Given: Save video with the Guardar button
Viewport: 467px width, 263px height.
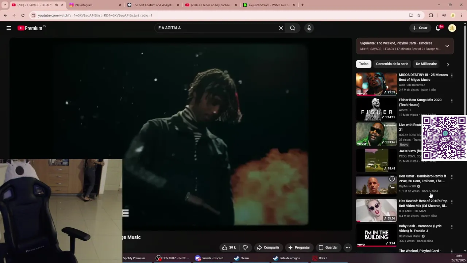Looking at the screenshot, I should (328, 248).
